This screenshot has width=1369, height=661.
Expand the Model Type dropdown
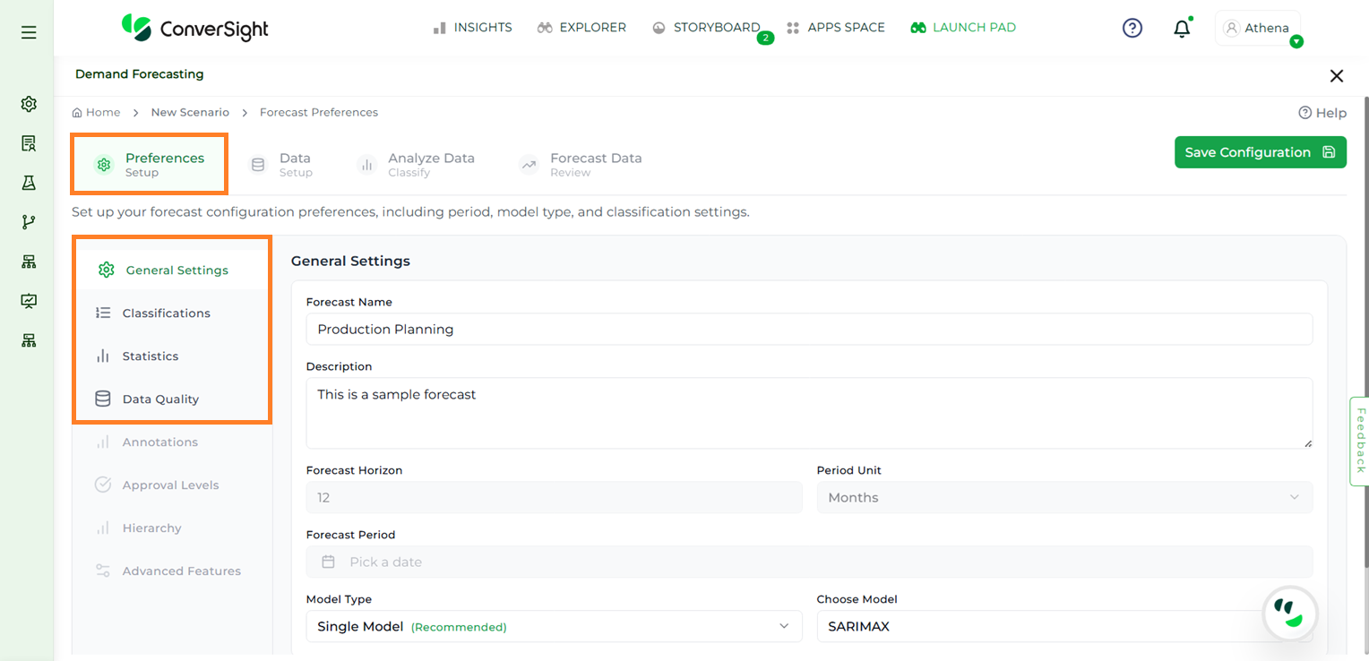click(554, 627)
